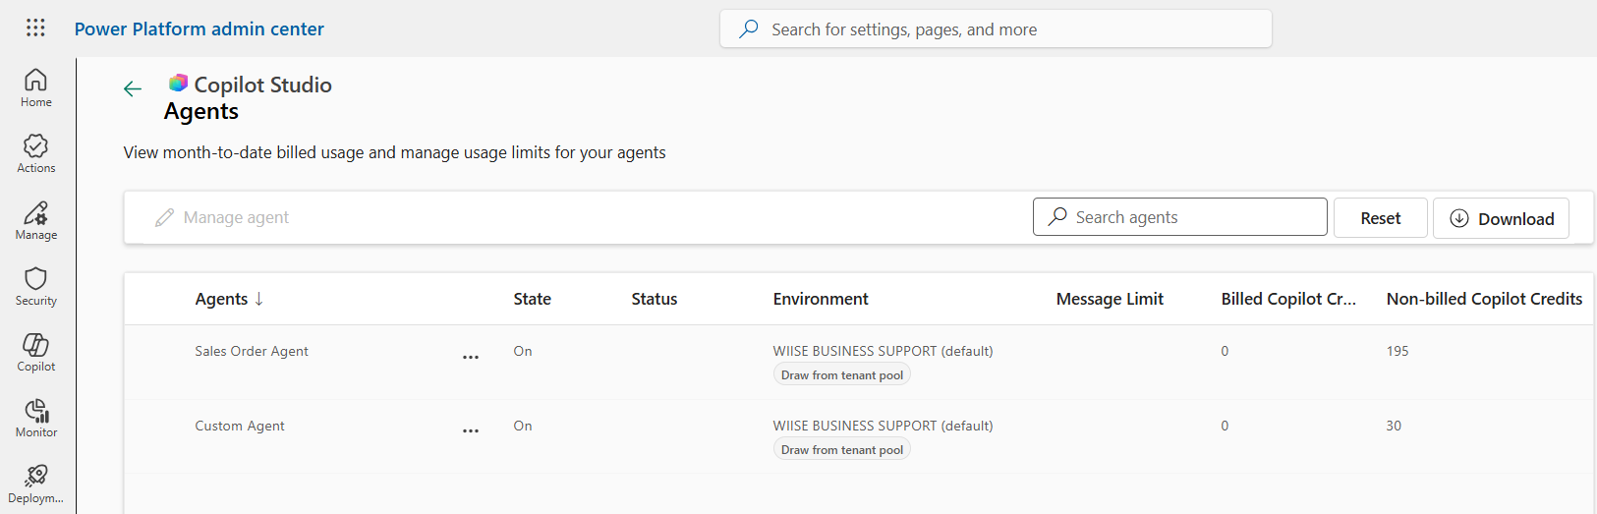Screen dimensions: 1597x514
Task: Select the Sales Order Agent row
Action: [x=252, y=352]
